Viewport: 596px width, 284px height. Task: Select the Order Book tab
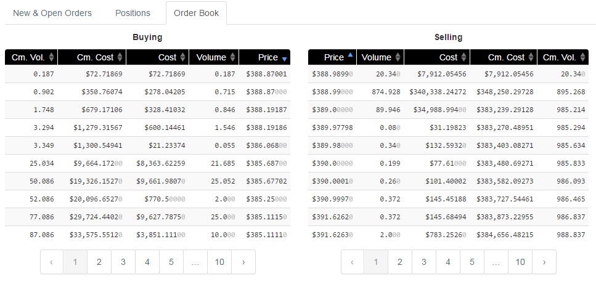click(196, 13)
